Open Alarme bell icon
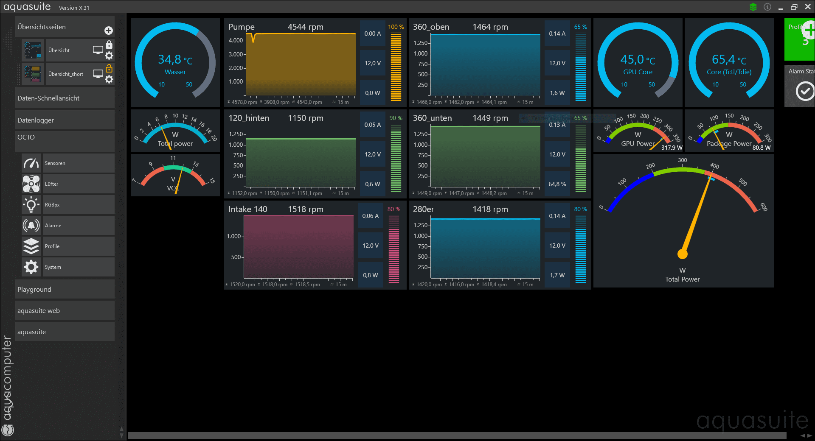The height and width of the screenshot is (441, 815). [31, 226]
